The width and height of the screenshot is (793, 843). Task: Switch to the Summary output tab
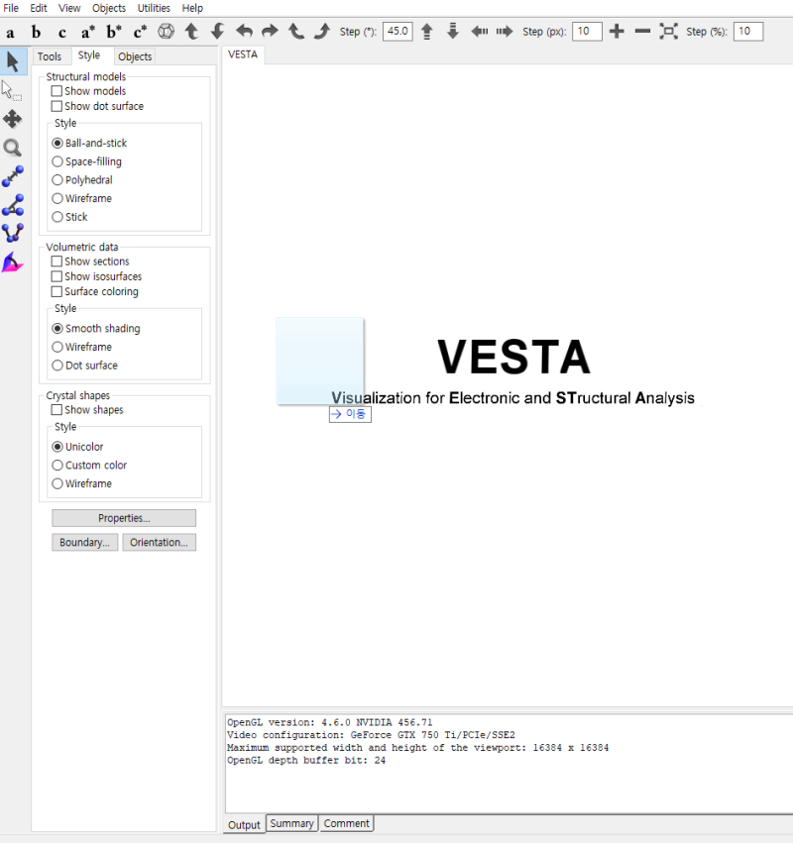point(291,823)
